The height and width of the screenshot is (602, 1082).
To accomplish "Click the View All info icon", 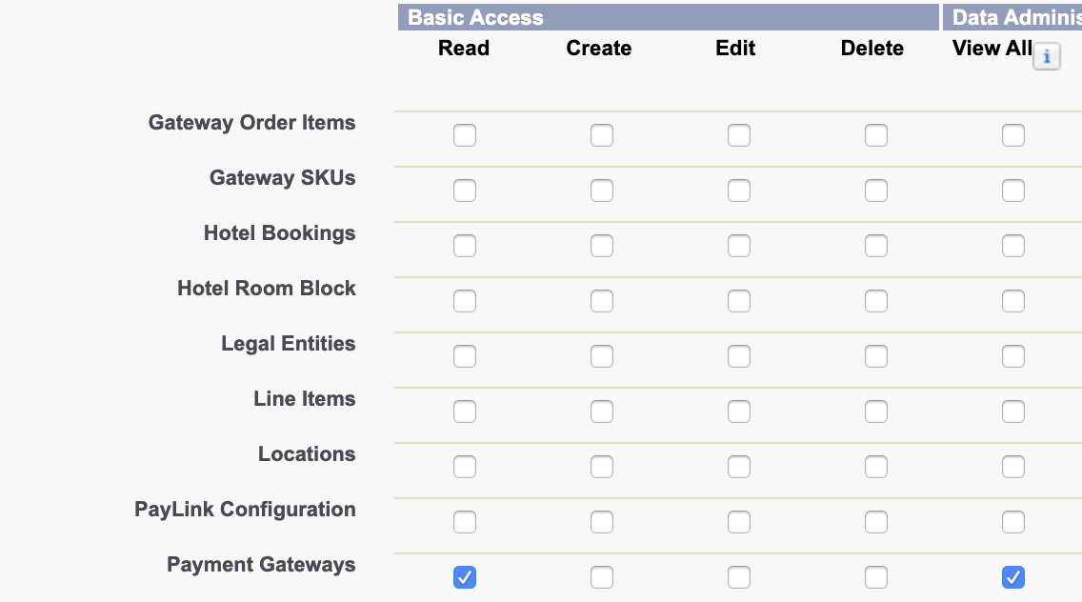I will click(1046, 56).
